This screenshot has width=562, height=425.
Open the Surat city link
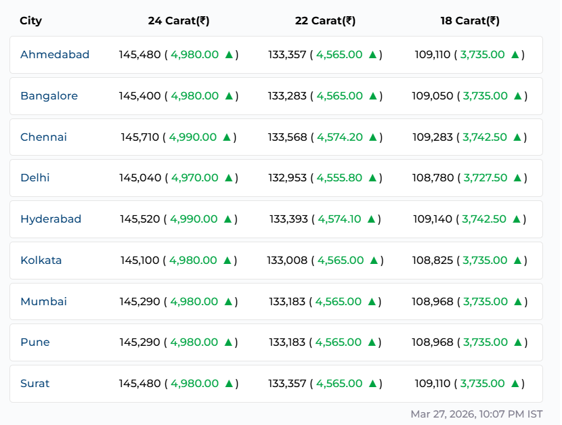[x=35, y=384]
